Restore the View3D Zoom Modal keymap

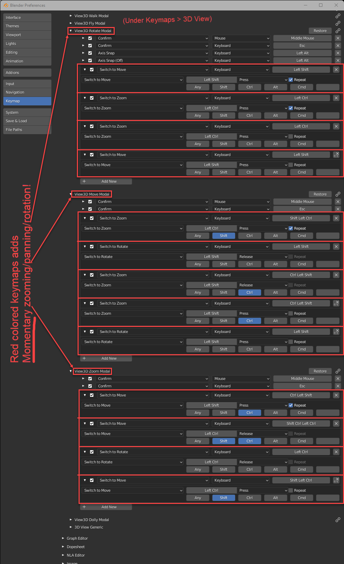click(x=320, y=371)
